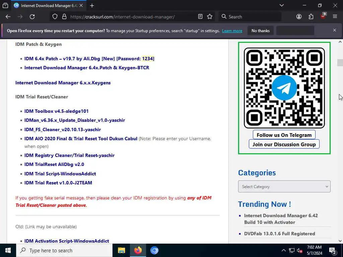Click Join our Discussion Group button
Viewport: 343px width, 257px height.
[x=284, y=144]
